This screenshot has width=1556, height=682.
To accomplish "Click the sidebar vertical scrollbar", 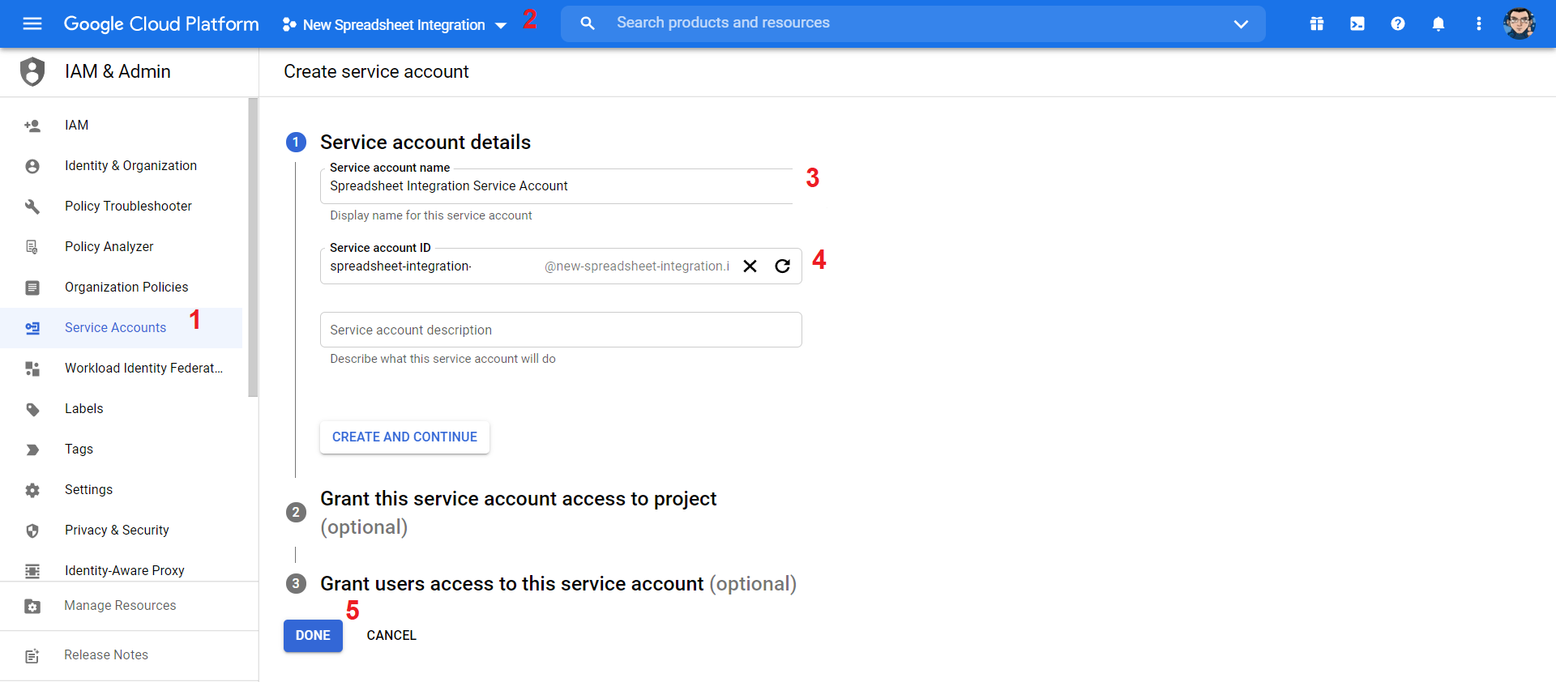I will pos(253,247).
